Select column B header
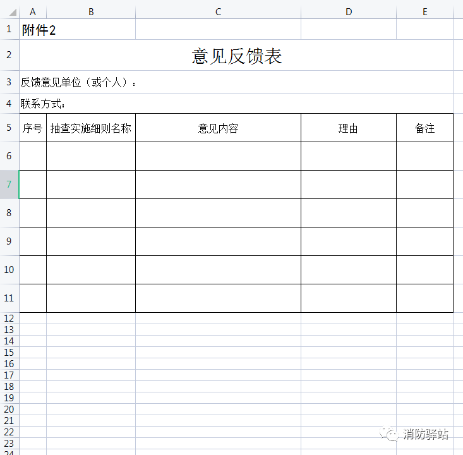 (91, 11)
